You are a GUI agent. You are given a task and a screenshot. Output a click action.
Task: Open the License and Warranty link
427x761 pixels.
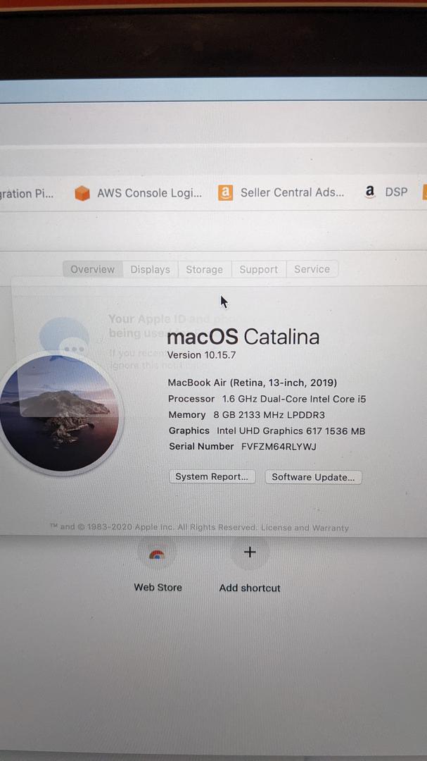(305, 528)
